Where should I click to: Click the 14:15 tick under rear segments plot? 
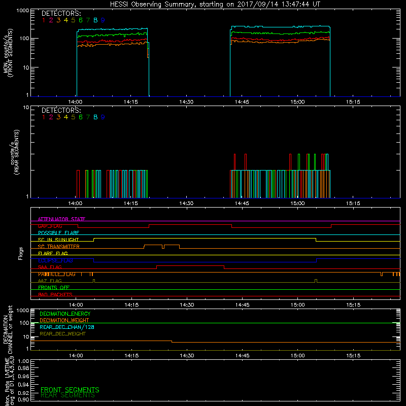[x=131, y=204]
